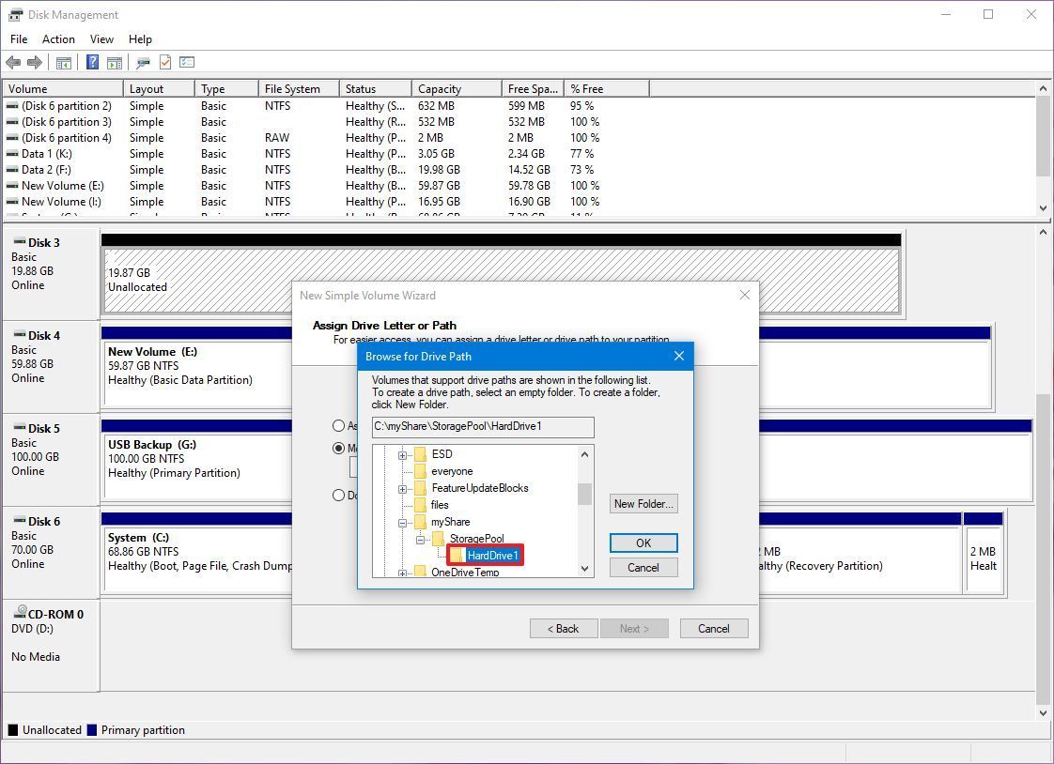Screen dimensions: 1054x764
Task: Select the mount in empty NTFS folder option
Action: coord(338,448)
